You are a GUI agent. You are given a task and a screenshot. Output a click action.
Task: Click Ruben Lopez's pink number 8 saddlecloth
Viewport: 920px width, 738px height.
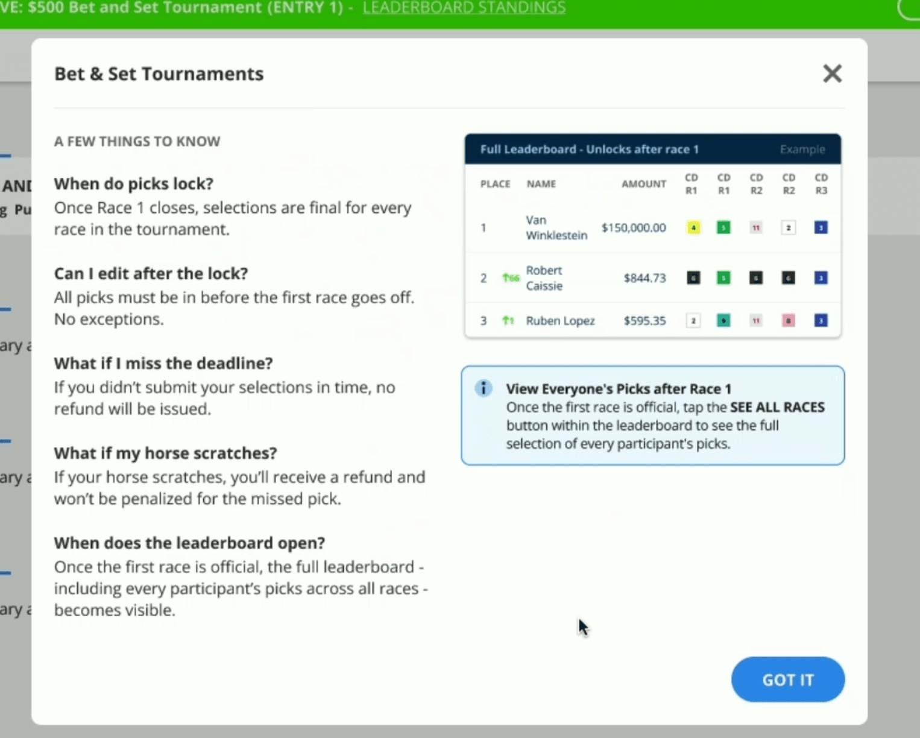pos(788,321)
